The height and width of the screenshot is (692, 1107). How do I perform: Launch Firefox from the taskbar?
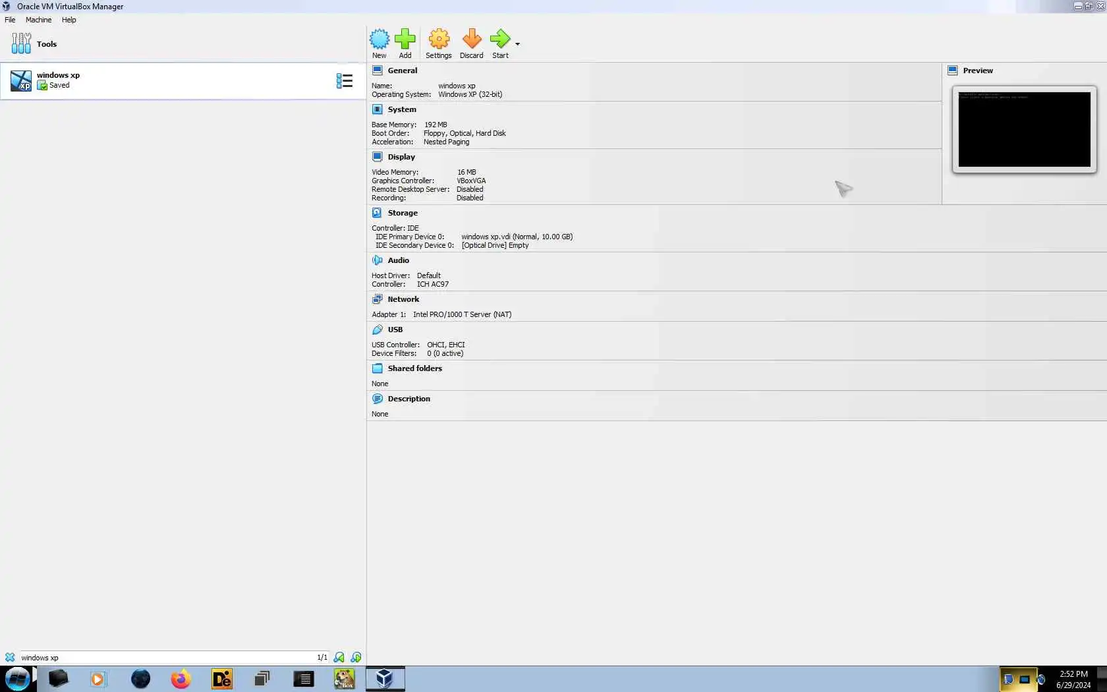181,679
